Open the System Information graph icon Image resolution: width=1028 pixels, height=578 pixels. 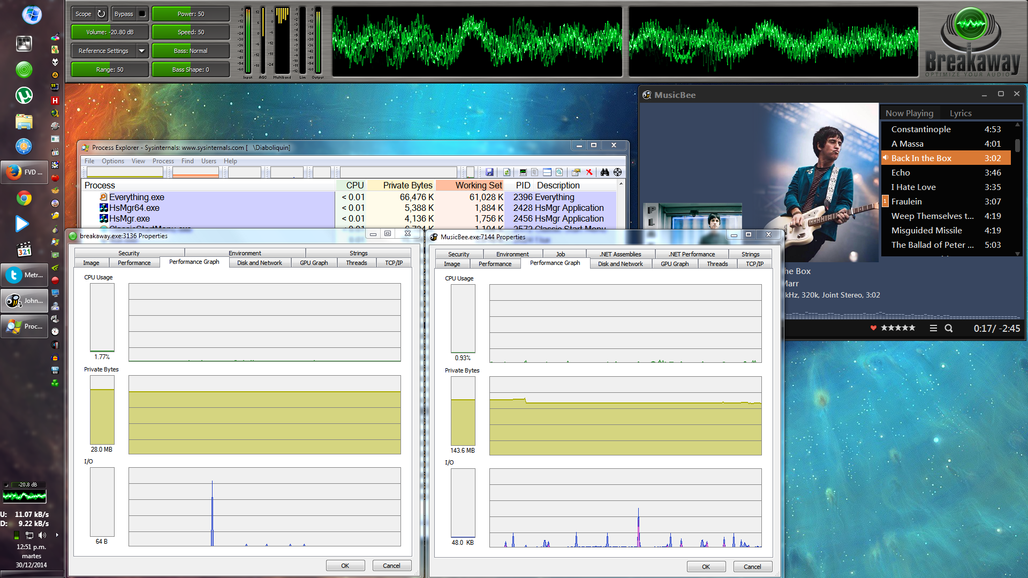pos(523,172)
